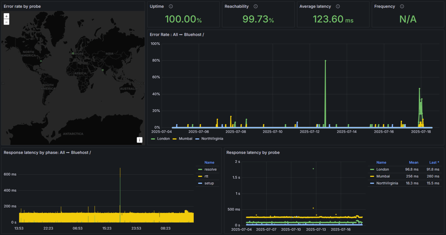The height and width of the screenshot is (235, 446).
Task: Select the Mumbai probe marker on map
Action: pos(103,70)
